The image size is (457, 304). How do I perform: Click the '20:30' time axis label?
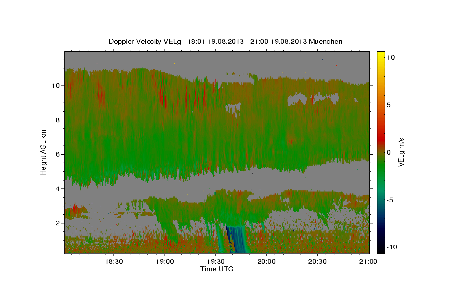coord(318,261)
